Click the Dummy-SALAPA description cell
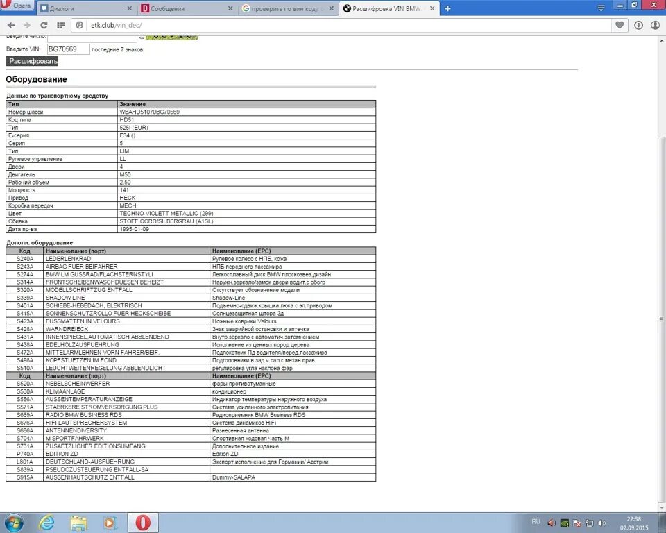Screen dimensions: 666x533 tap(293, 477)
